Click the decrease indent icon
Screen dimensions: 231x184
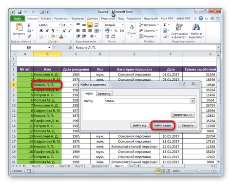click(78, 36)
